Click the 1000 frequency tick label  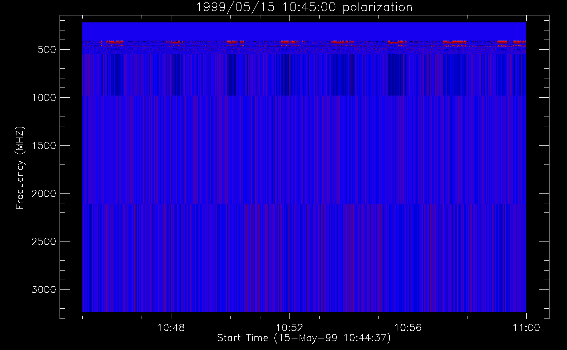(x=44, y=98)
